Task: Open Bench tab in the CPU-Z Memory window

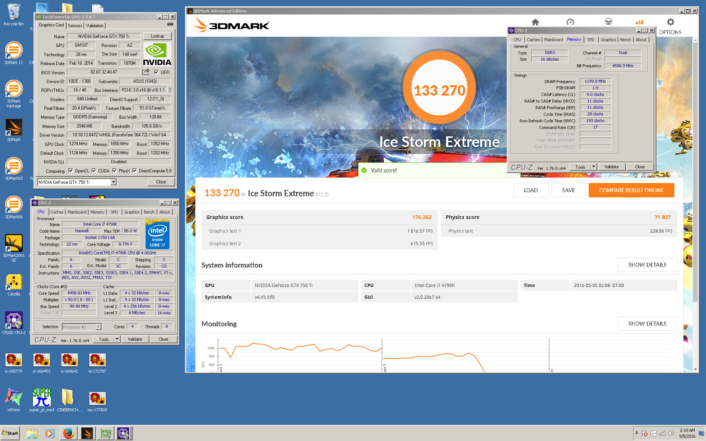Action: tap(625, 40)
